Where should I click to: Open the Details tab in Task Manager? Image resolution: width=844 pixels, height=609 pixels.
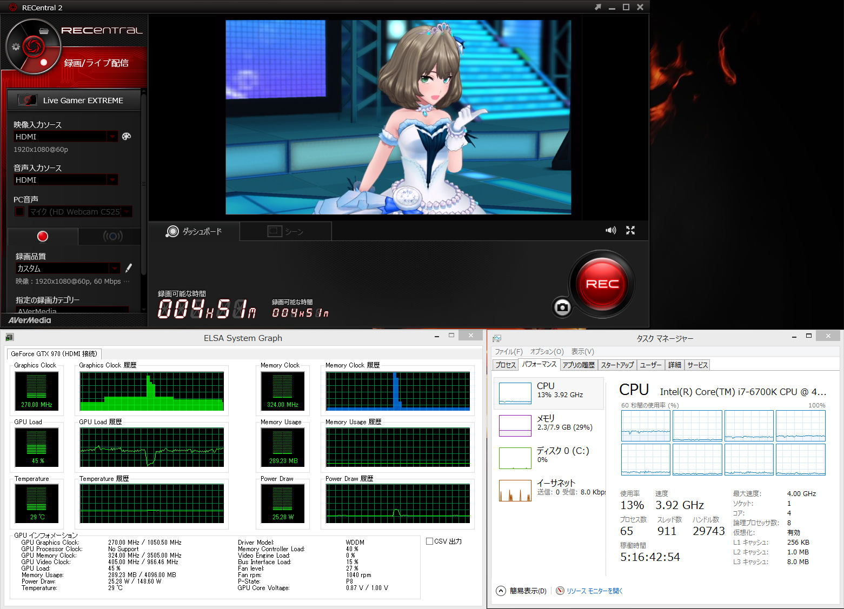tap(675, 365)
